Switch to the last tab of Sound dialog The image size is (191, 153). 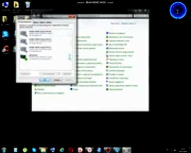49,22
